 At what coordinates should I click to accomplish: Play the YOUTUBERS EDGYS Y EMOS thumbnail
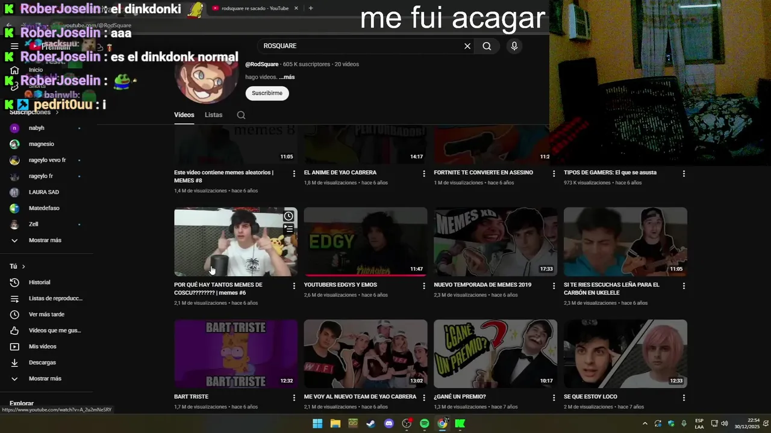tap(366, 242)
